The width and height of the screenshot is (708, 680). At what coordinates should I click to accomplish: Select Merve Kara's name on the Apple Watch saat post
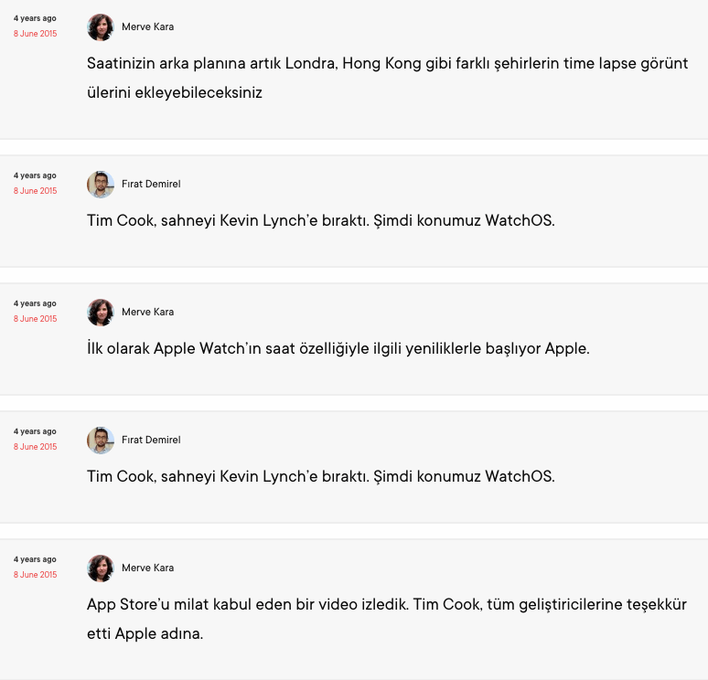(x=147, y=313)
